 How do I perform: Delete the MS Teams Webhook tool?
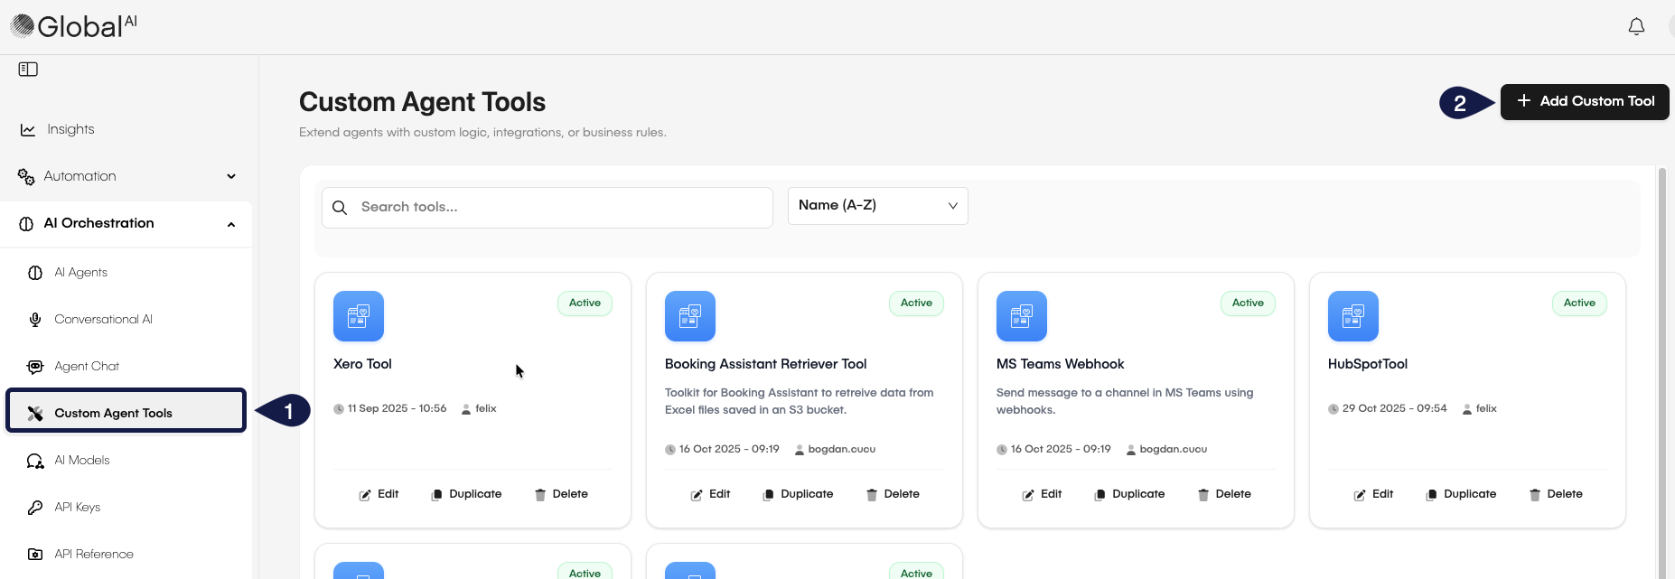click(1224, 494)
